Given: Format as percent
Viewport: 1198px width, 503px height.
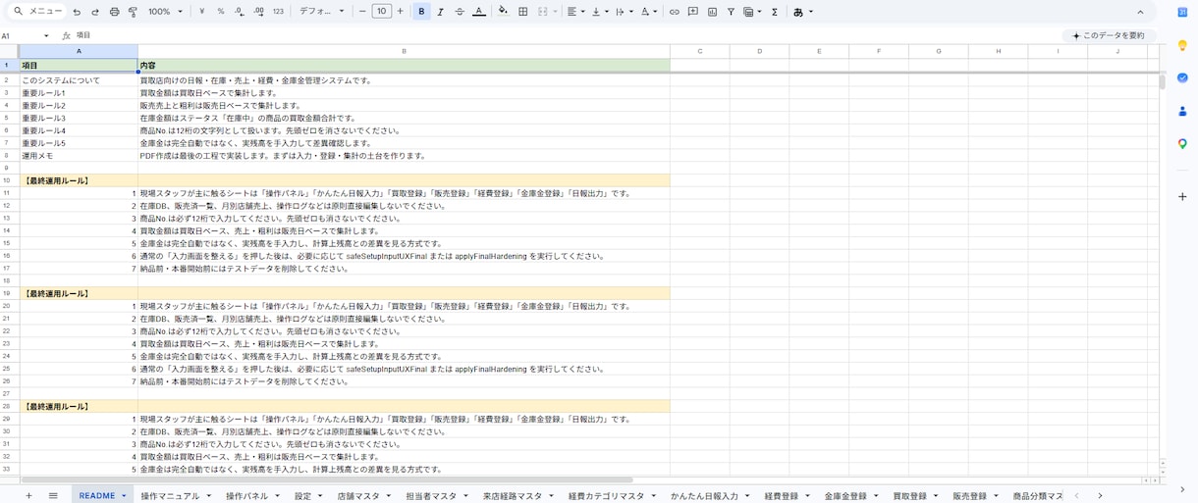Looking at the screenshot, I should click(220, 12).
